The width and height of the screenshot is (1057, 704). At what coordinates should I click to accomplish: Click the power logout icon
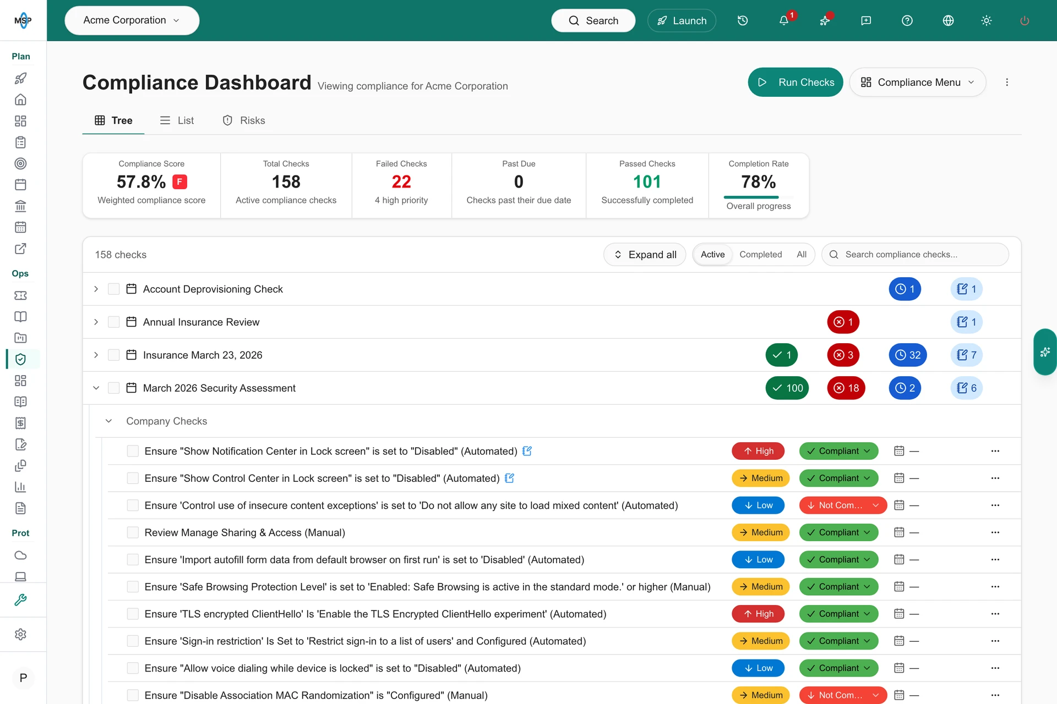(x=1025, y=20)
